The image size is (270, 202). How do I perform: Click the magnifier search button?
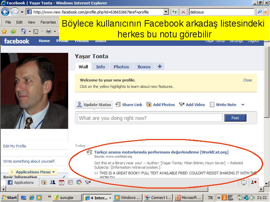(259, 12)
